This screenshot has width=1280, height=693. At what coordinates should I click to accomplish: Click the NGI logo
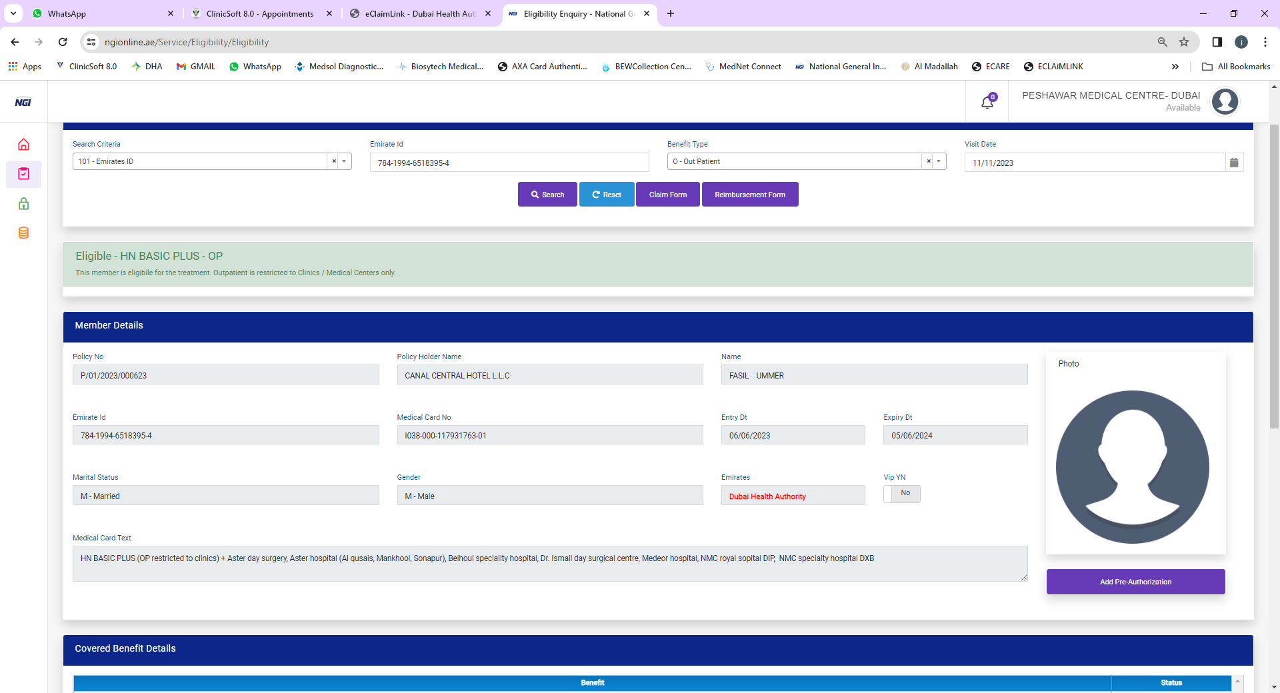pos(23,102)
